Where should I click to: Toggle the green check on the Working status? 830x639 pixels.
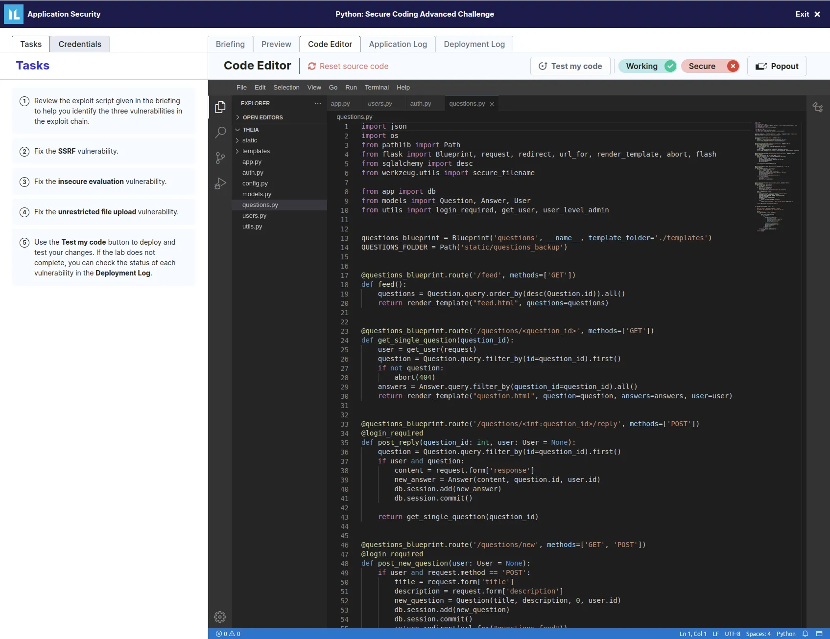[x=670, y=66]
